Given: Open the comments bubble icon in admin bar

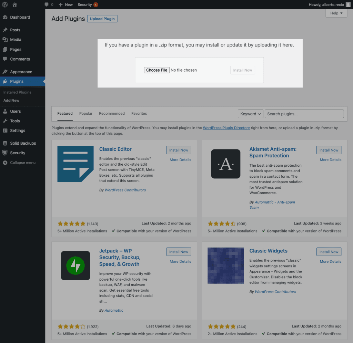Looking at the screenshot, I should (47, 4).
